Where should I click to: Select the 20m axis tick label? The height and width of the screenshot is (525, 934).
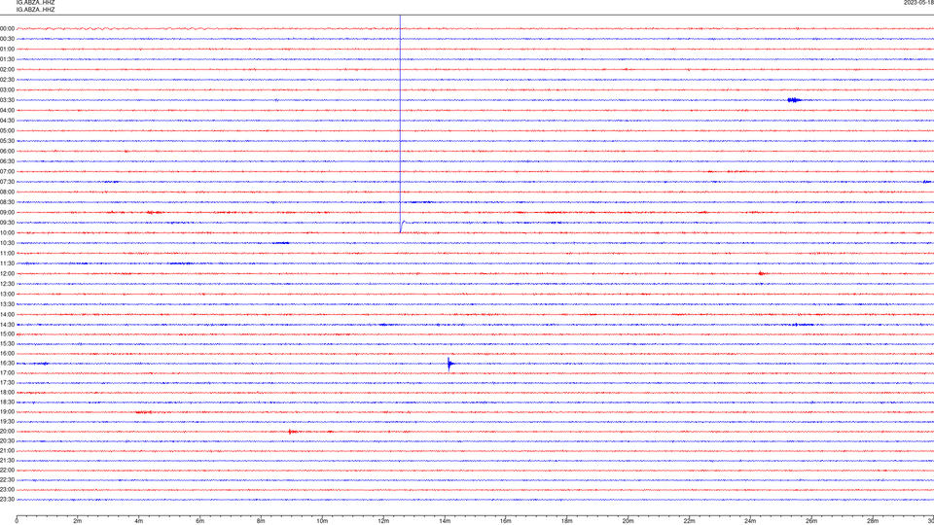(628, 521)
